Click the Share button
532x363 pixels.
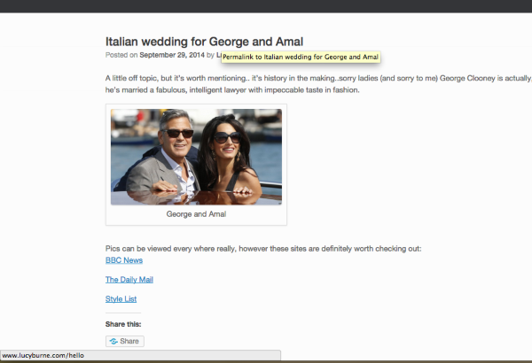coord(125,341)
